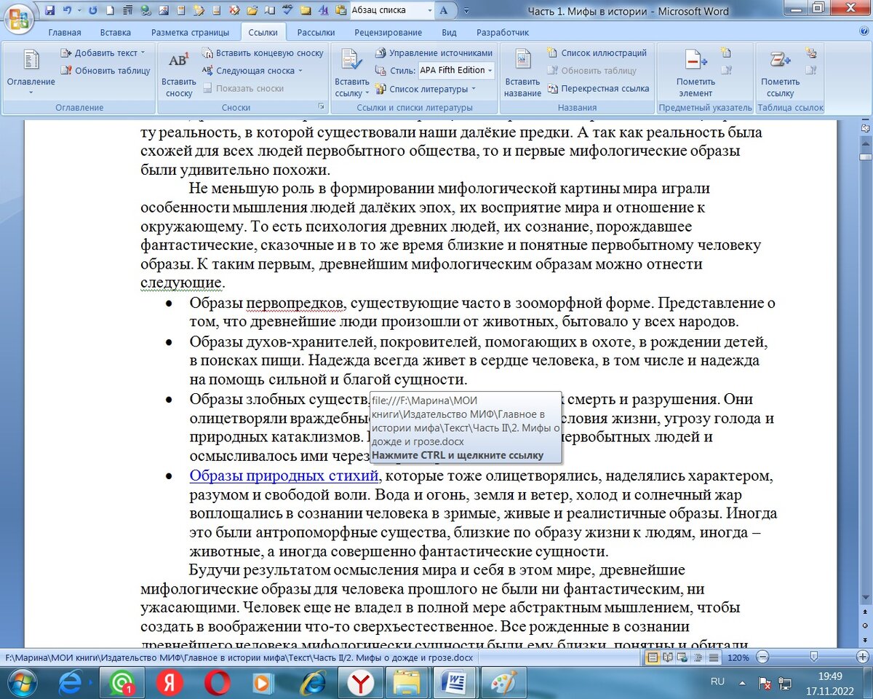
Task: Click Вставить концевую сноску
Action: click(263, 53)
